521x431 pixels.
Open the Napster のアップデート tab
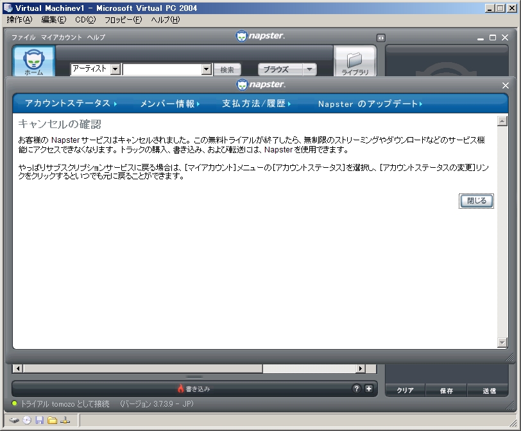point(370,104)
